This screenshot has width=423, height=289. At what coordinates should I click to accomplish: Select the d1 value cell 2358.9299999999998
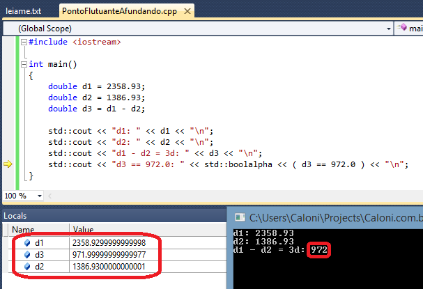tap(108, 243)
